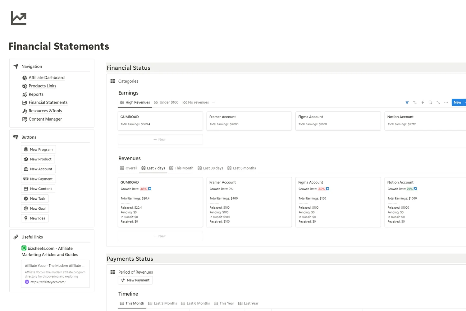Click the New Account button
The height and width of the screenshot is (311, 466).
click(x=38, y=169)
